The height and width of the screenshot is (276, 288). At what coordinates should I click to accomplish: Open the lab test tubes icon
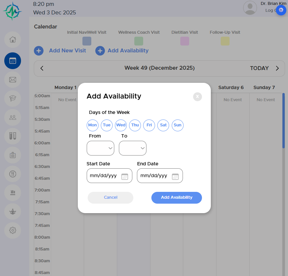12,136
